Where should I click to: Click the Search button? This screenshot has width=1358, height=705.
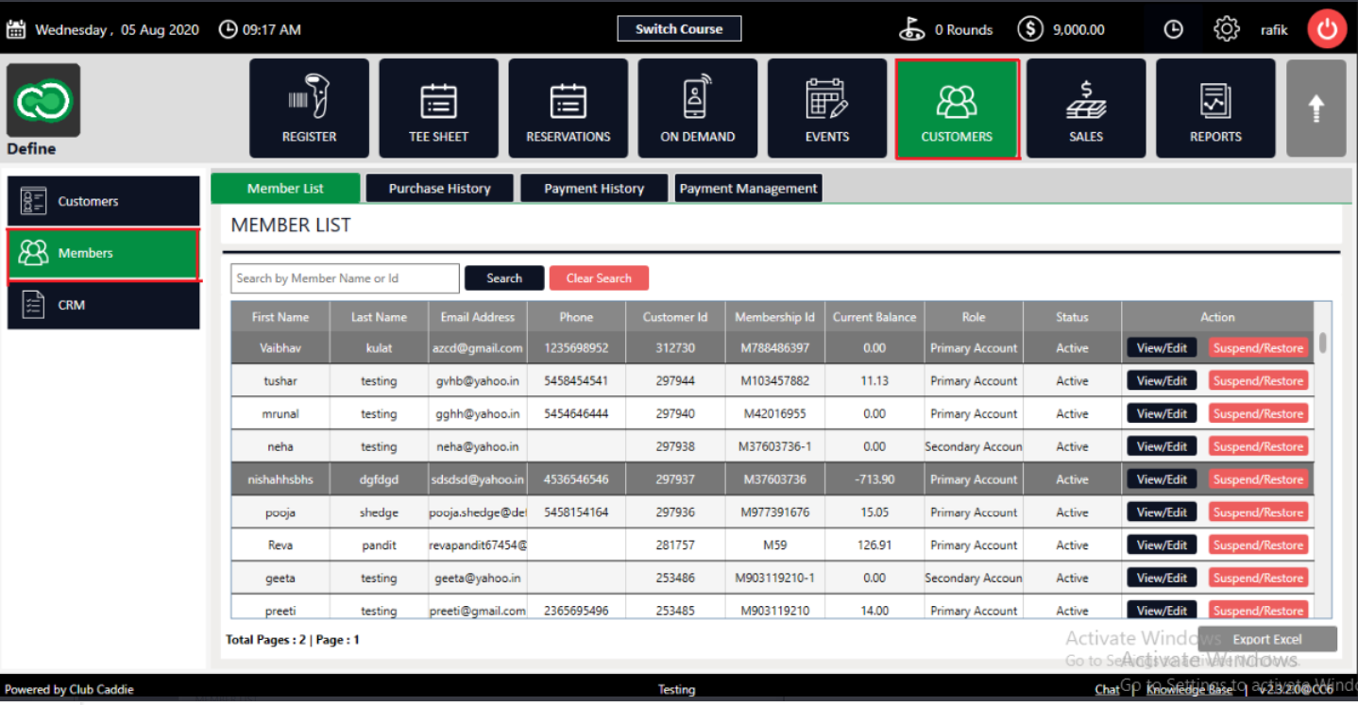tap(504, 278)
